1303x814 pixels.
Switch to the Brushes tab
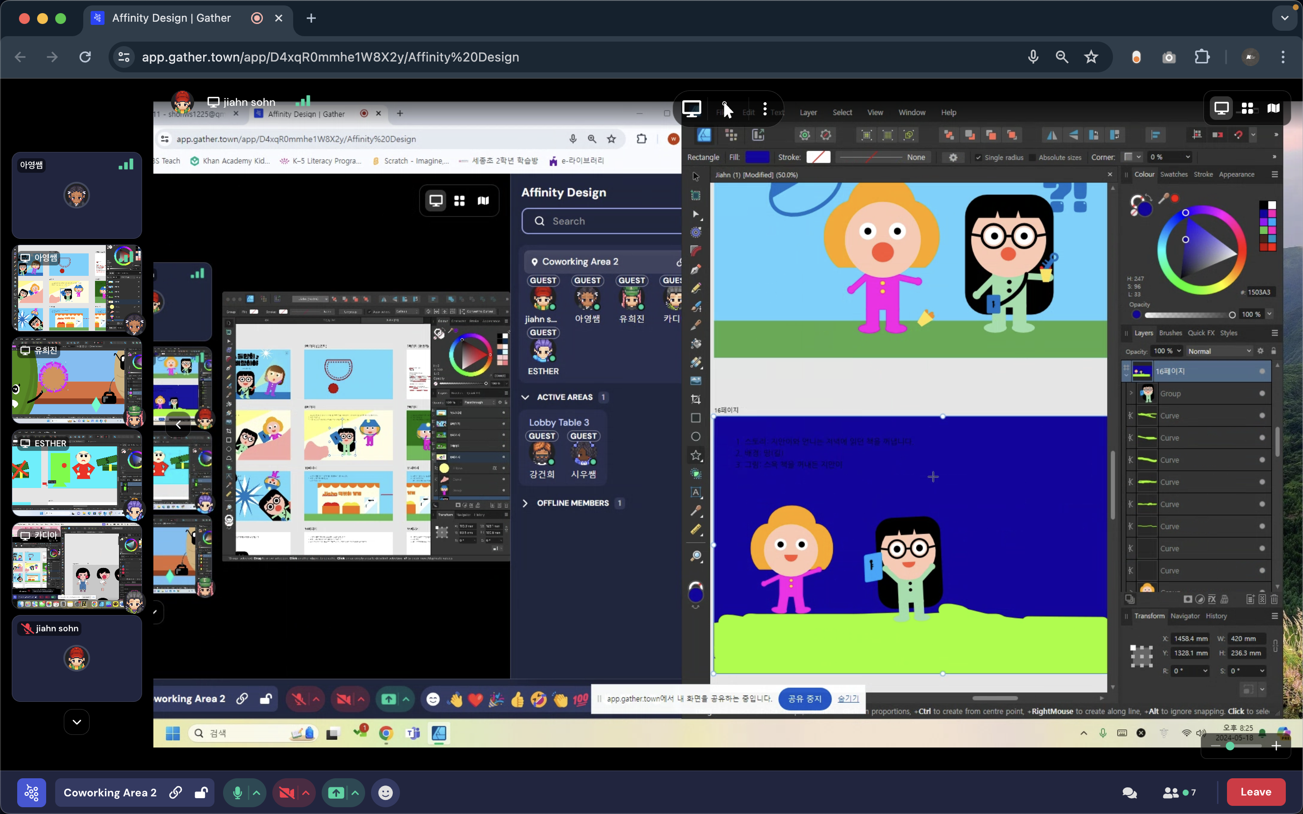pyautogui.click(x=1170, y=333)
